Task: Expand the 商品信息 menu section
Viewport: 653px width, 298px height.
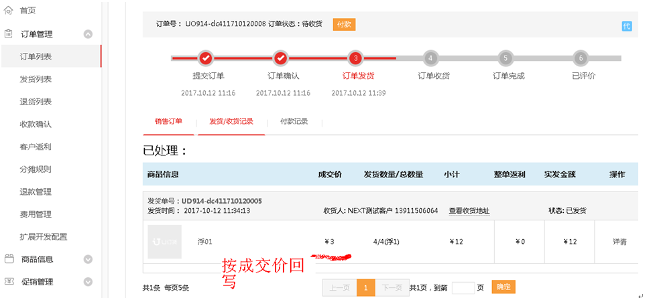Action: [x=88, y=259]
